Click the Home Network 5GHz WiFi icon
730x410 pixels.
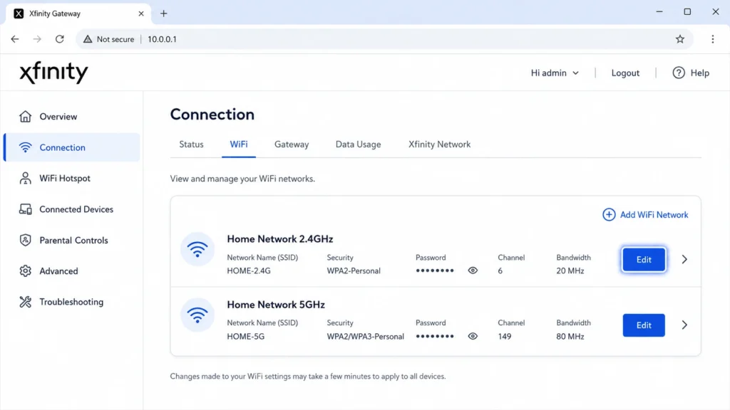[x=197, y=315]
